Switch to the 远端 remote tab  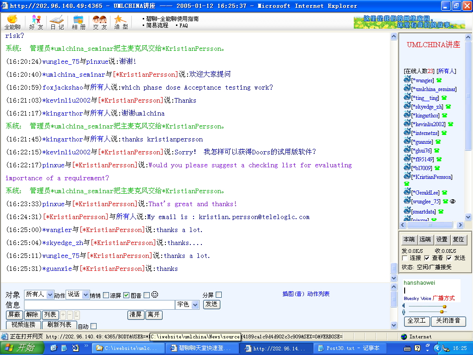click(x=425, y=240)
